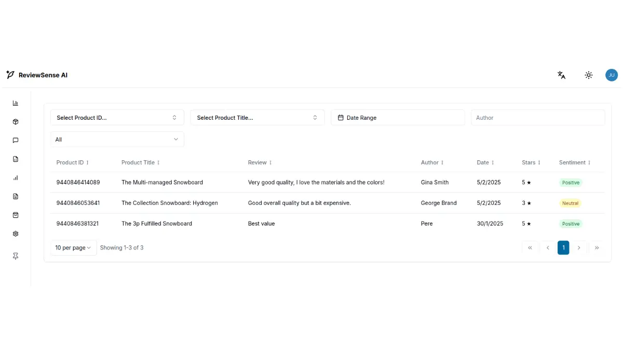Expand the Select Product ID dropdown

click(x=117, y=118)
